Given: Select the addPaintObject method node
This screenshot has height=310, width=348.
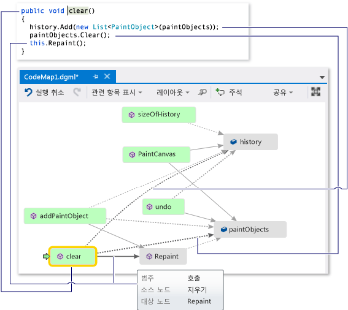Looking at the screenshot, I should (65, 216).
